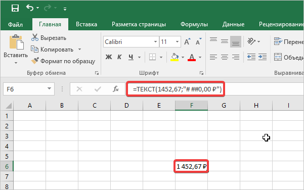Copy selection with Копировать

[x=52, y=50]
